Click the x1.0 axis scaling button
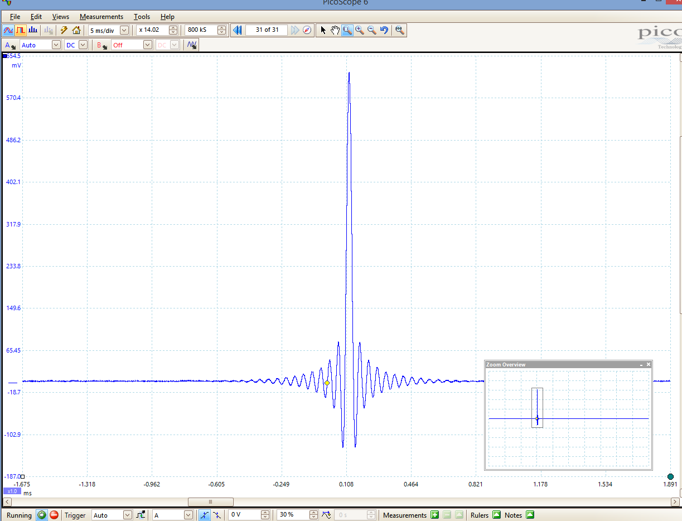The image size is (682, 521). (x=11, y=491)
